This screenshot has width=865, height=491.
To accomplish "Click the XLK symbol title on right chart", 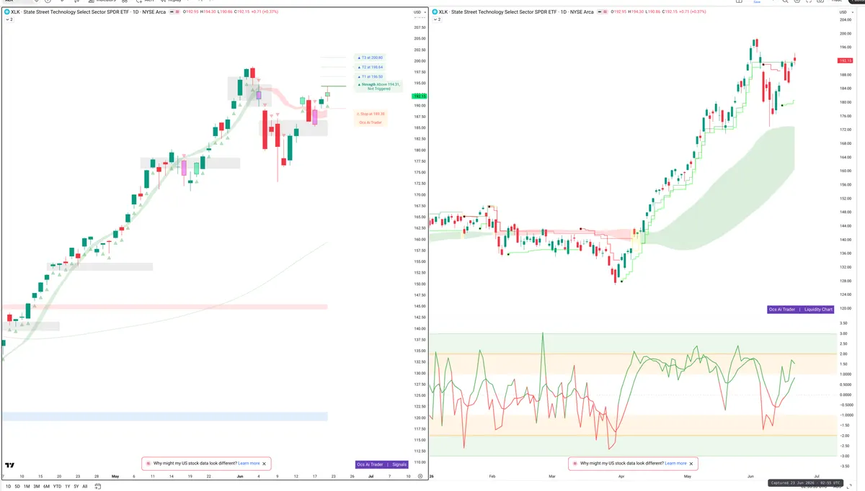I will 515,12.
